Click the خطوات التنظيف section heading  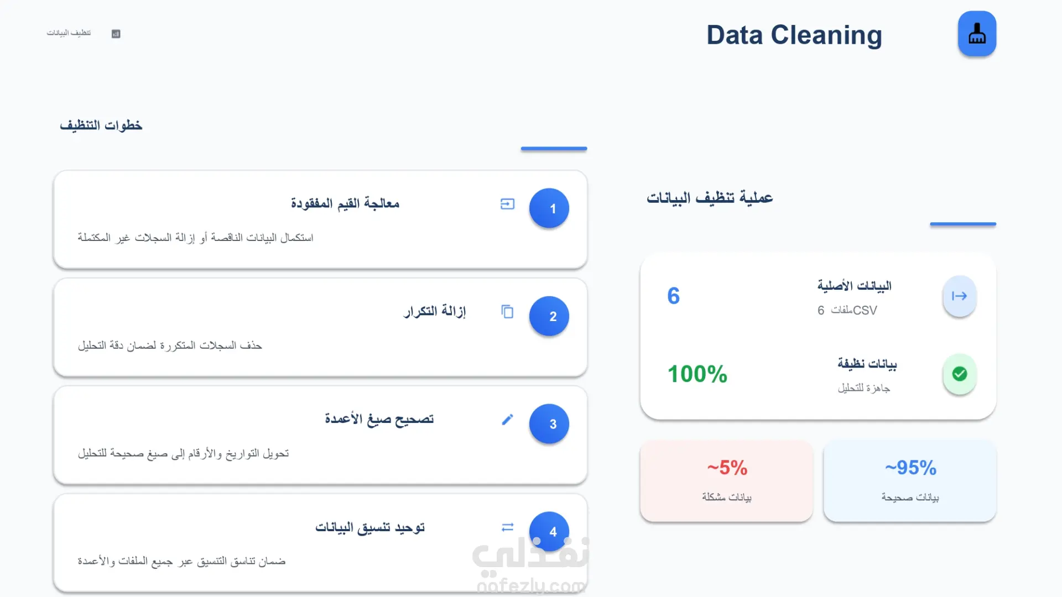(101, 125)
